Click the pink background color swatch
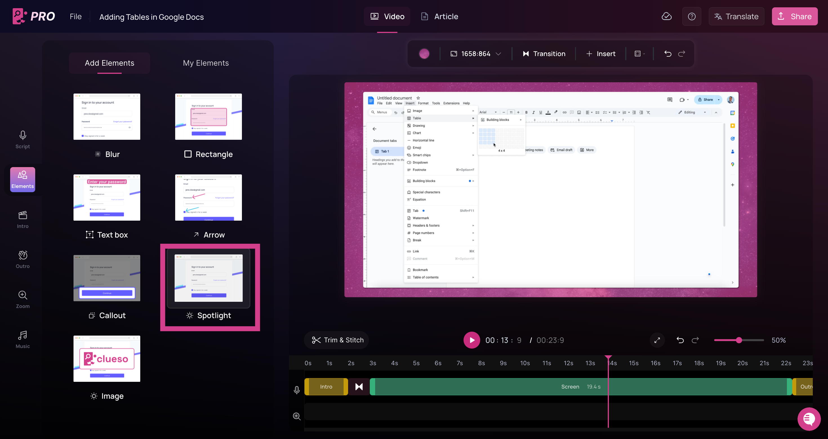The width and height of the screenshot is (828, 439). (424, 54)
